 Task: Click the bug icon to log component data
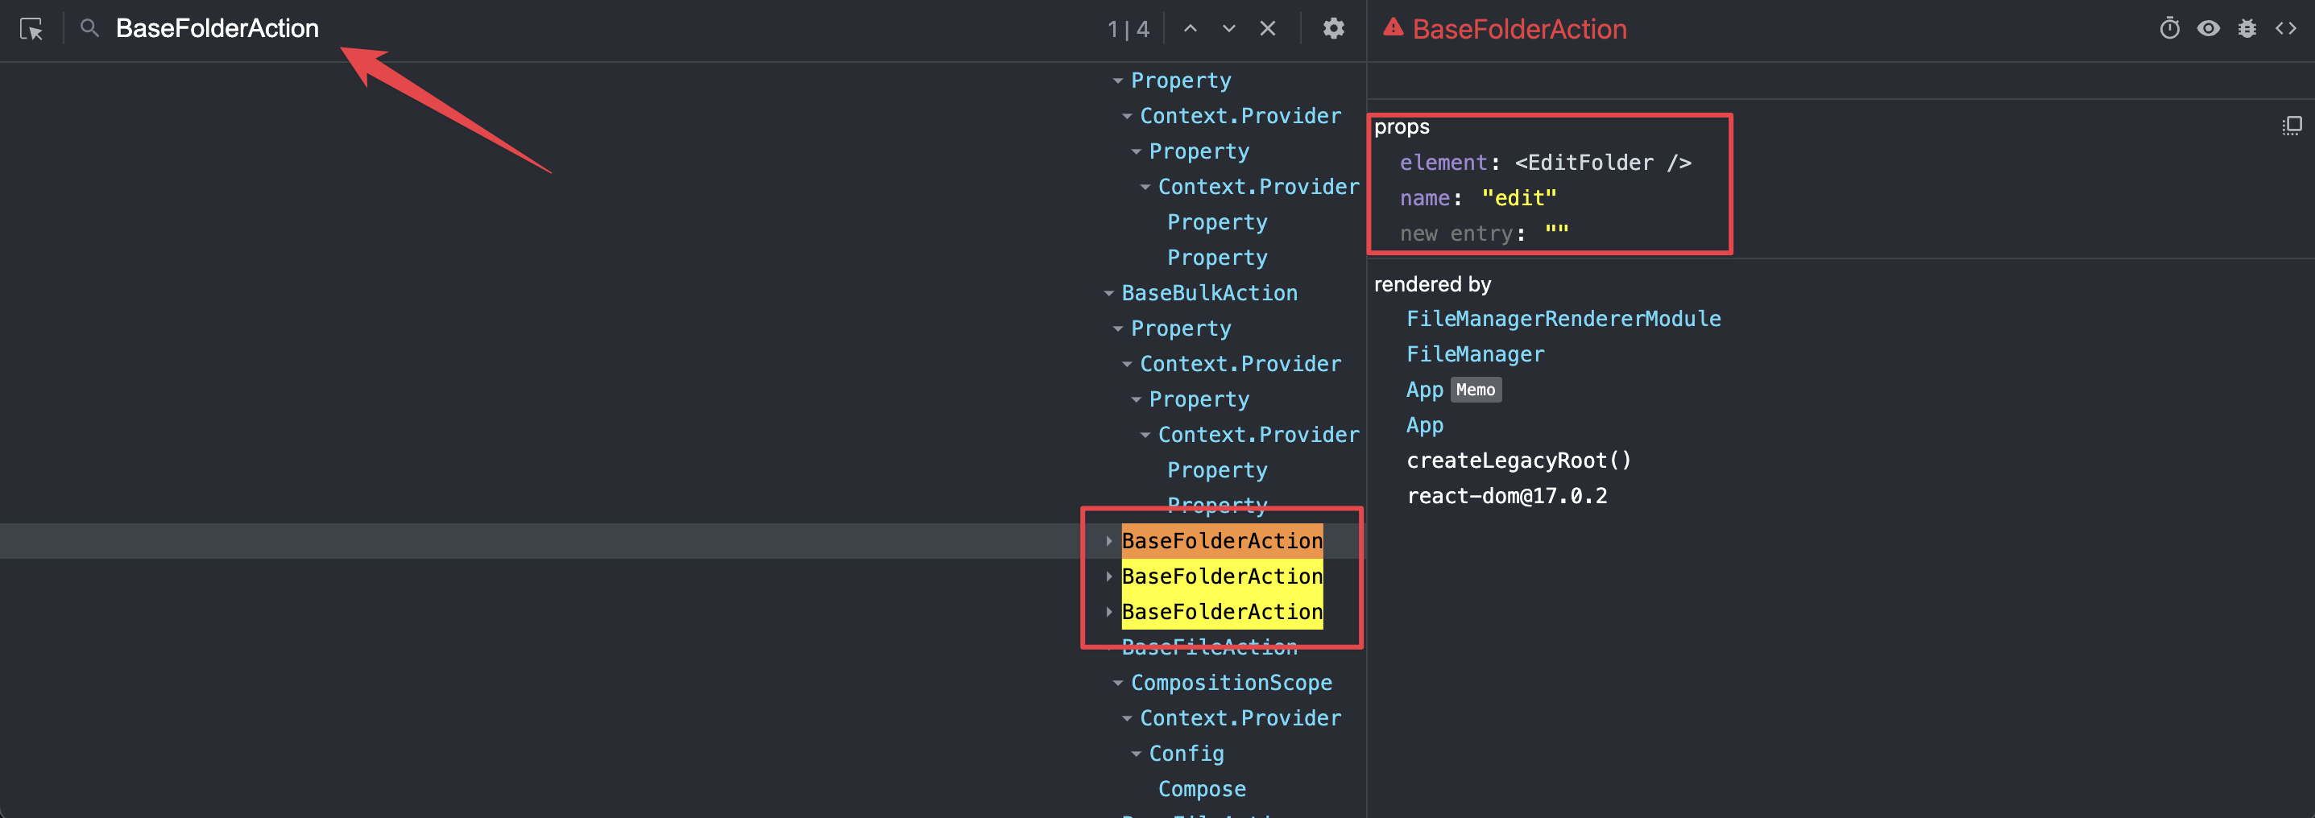coord(2247,28)
